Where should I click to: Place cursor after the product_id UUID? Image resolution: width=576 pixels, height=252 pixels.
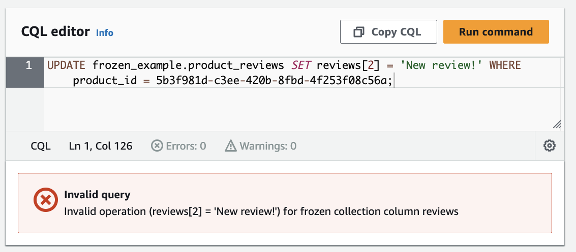(x=393, y=80)
